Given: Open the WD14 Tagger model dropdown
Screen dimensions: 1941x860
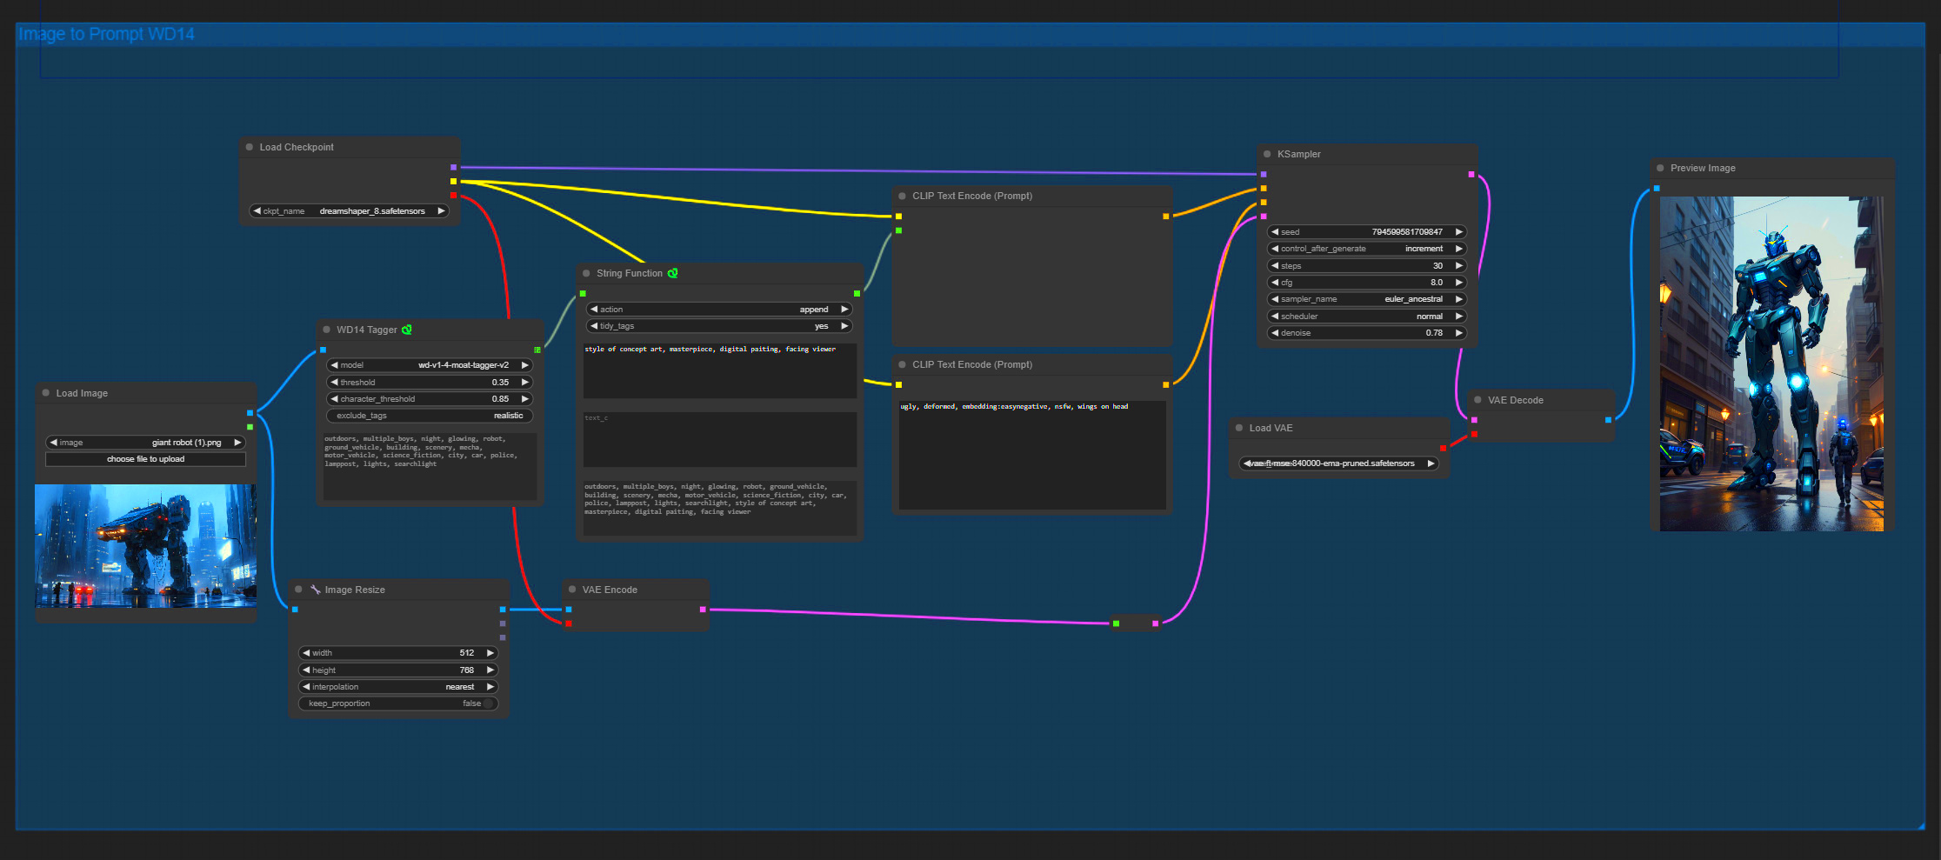Looking at the screenshot, I should tap(430, 365).
